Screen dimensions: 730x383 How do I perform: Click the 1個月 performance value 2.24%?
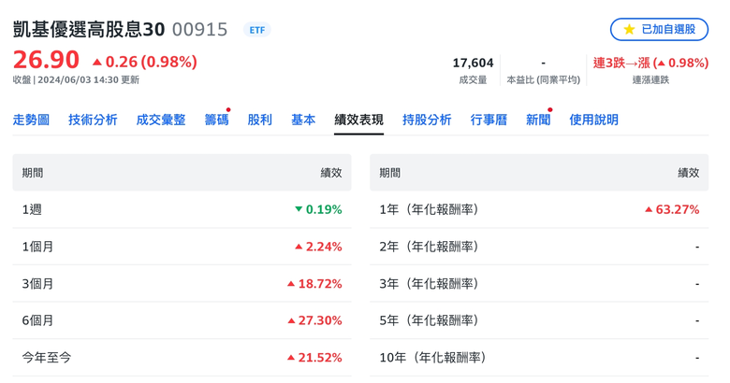(x=318, y=247)
